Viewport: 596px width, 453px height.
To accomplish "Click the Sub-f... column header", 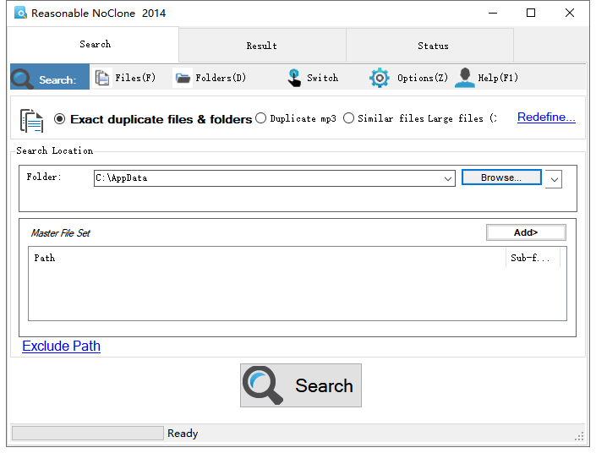I will pyautogui.click(x=531, y=258).
